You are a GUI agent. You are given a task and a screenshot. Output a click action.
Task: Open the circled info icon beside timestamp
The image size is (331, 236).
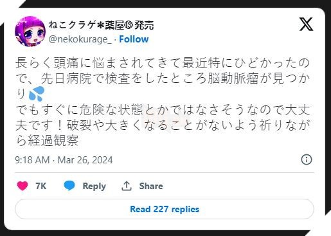tap(307, 159)
